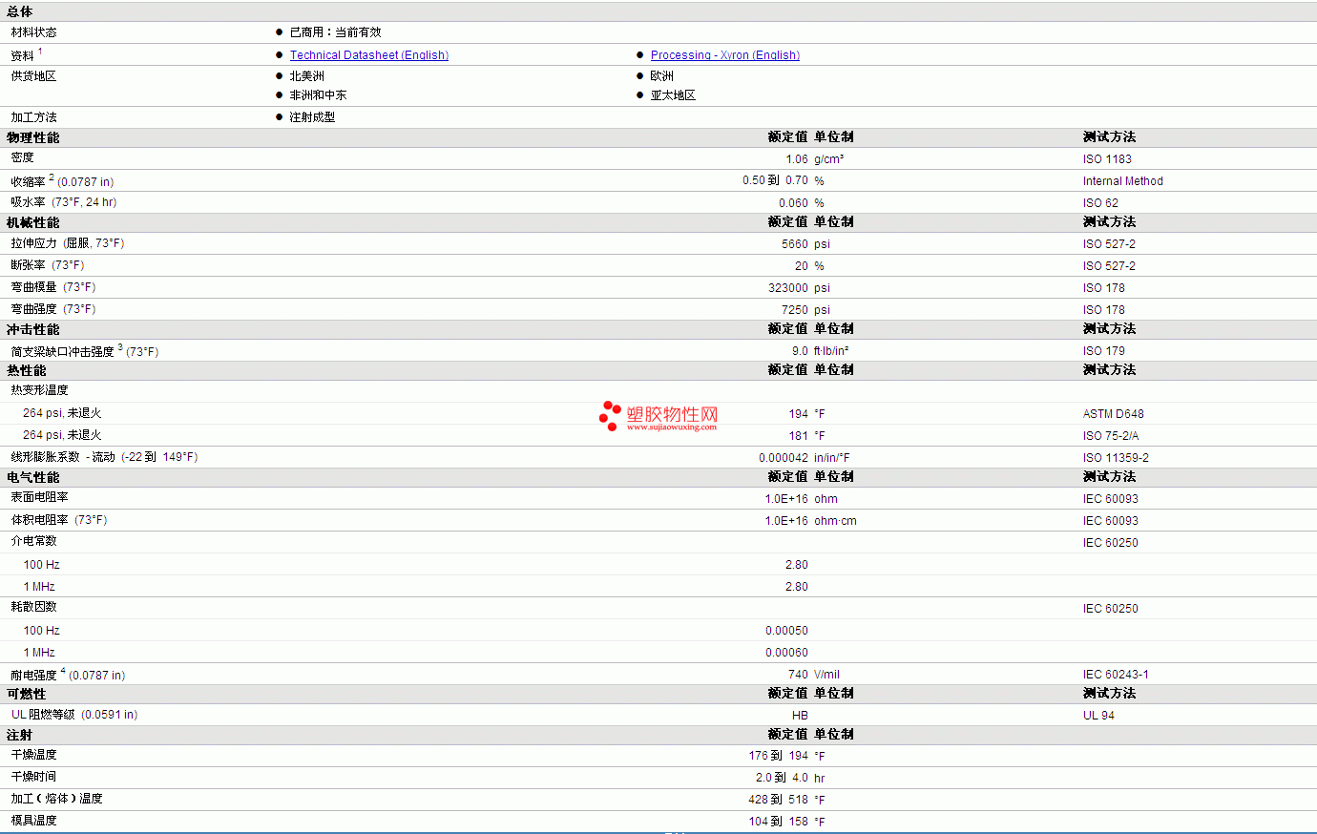Click the 耗散因数 row label
This screenshot has width=1317, height=834.
(34, 607)
